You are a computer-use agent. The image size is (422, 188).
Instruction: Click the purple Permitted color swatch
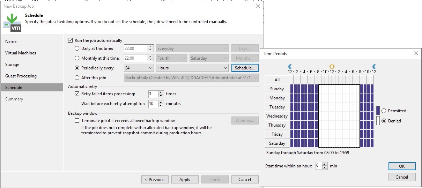(378, 111)
